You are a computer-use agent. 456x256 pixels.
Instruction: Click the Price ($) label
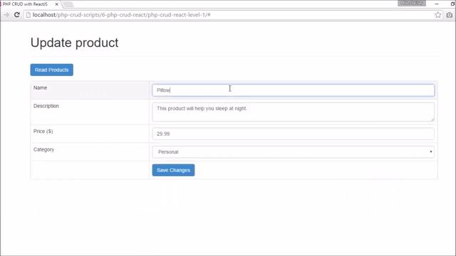click(43, 131)
